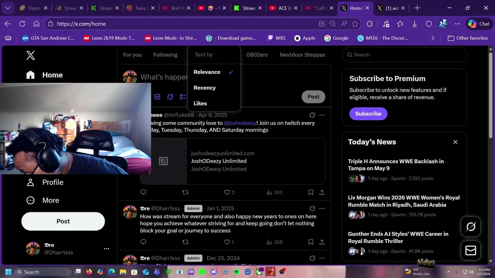Bookmark Dre's Jan 1 post
Viewport: 495px width, 278px height.
click(x=311, y=242)
